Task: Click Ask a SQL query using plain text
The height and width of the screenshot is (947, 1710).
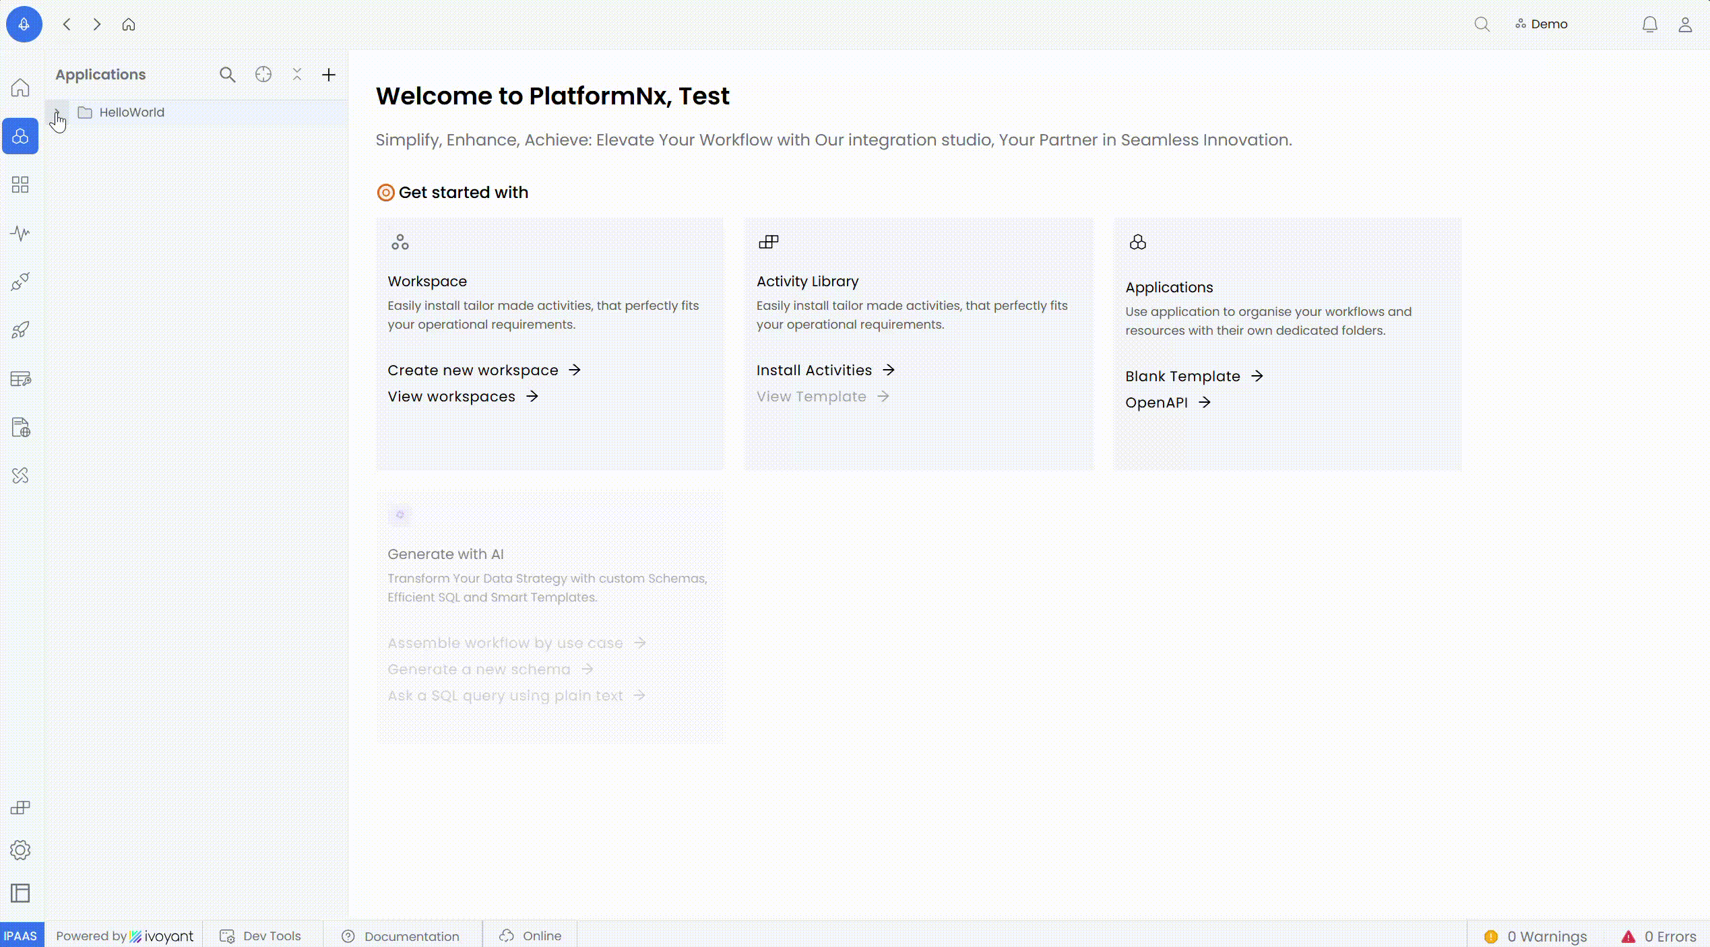Action: [517, 695]
